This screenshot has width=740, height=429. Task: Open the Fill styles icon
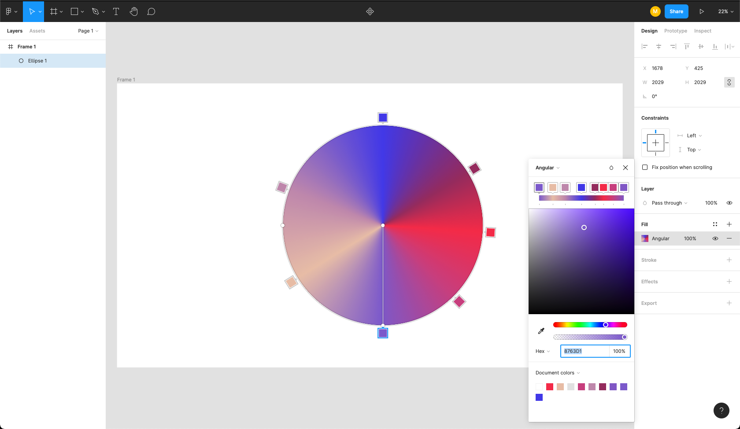coord(715,224)
